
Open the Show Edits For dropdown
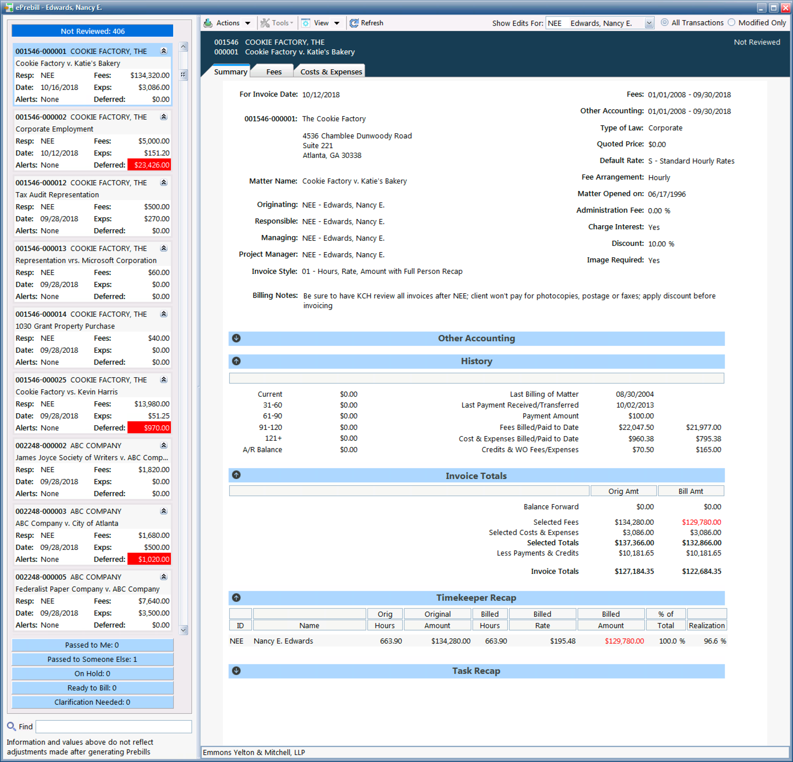click(649, 23)
